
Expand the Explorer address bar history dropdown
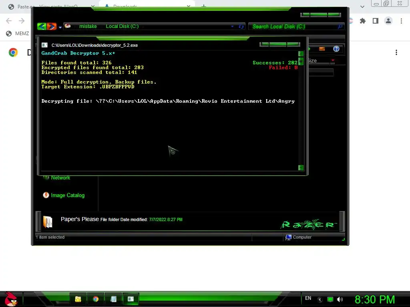pyautogui.click(x=232, y=26)
